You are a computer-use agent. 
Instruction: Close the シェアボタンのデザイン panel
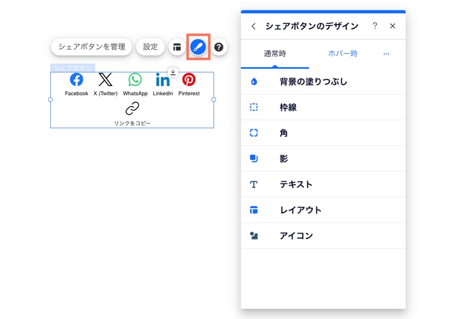point(393,26)
